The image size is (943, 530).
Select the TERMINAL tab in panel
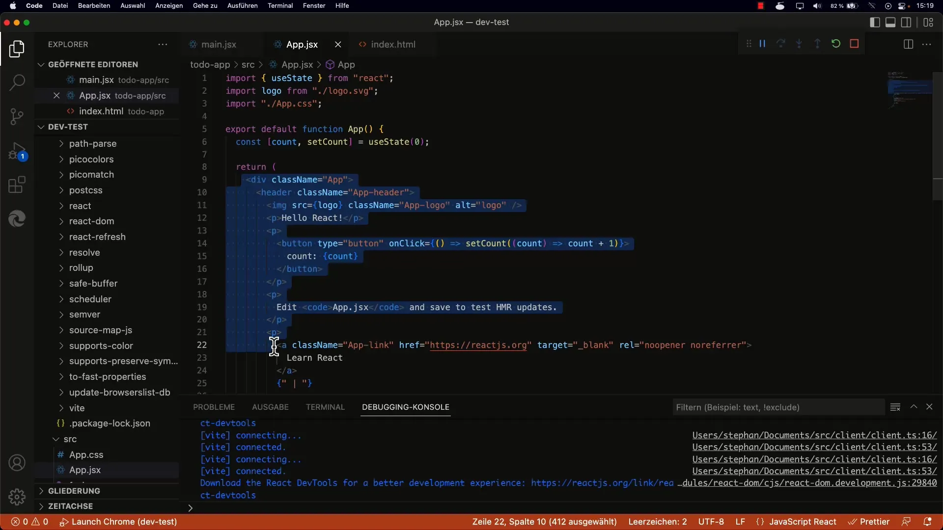coord(325,406)
